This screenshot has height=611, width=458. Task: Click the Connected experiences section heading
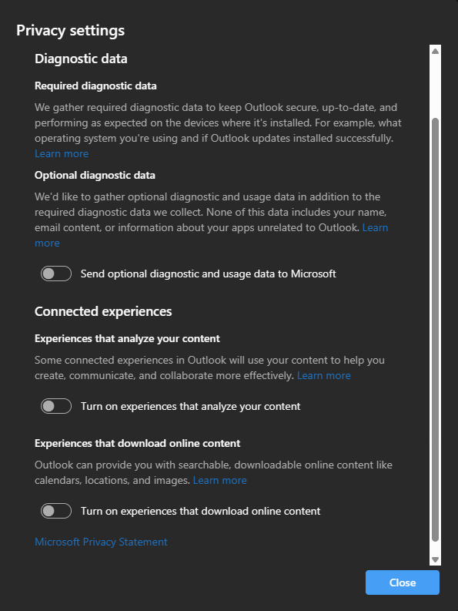(x=103, y=311)
